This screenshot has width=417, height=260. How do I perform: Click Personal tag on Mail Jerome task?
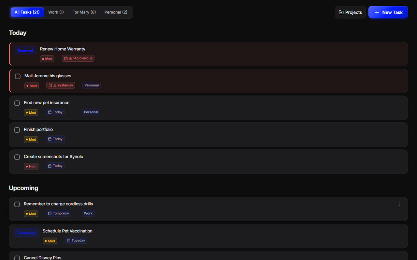pyautogui.click(x=92, y=85)
